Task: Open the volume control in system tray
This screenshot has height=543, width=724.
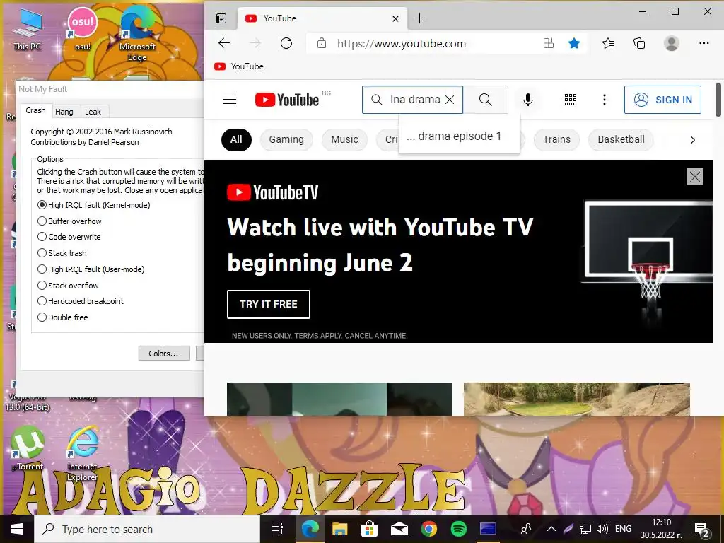Action: (602, 529)
